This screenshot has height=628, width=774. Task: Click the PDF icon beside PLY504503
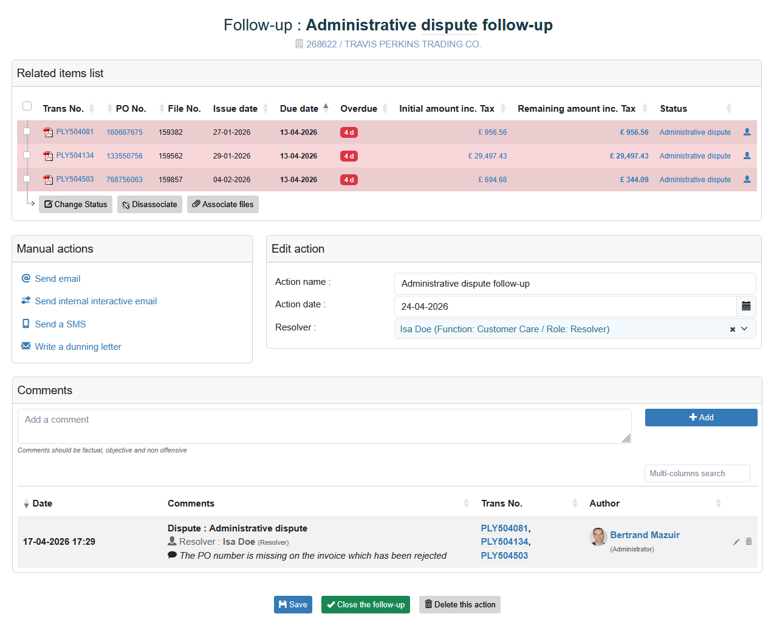coord(48,180)
